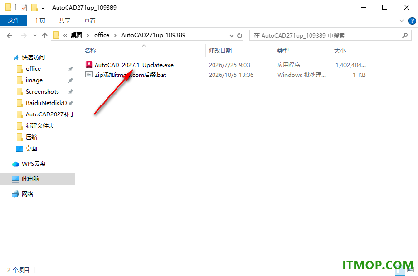Switch to the 共享 ribbon tab
The width and height of the screenshot is (418, 276).
pyautogui.click(x=65, y=20)
